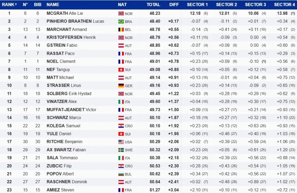Click the Norway flag beside McGrath
The image size is (297, 193).
point(121,13)
